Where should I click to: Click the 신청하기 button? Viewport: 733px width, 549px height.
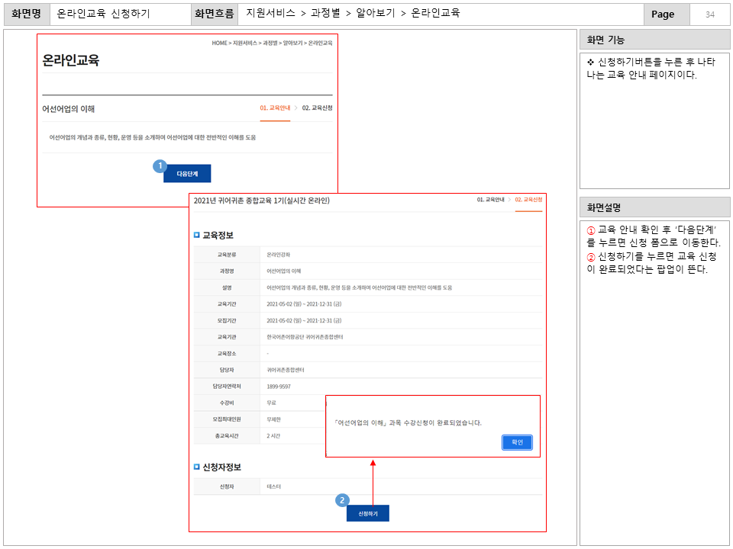coord(367,513)
